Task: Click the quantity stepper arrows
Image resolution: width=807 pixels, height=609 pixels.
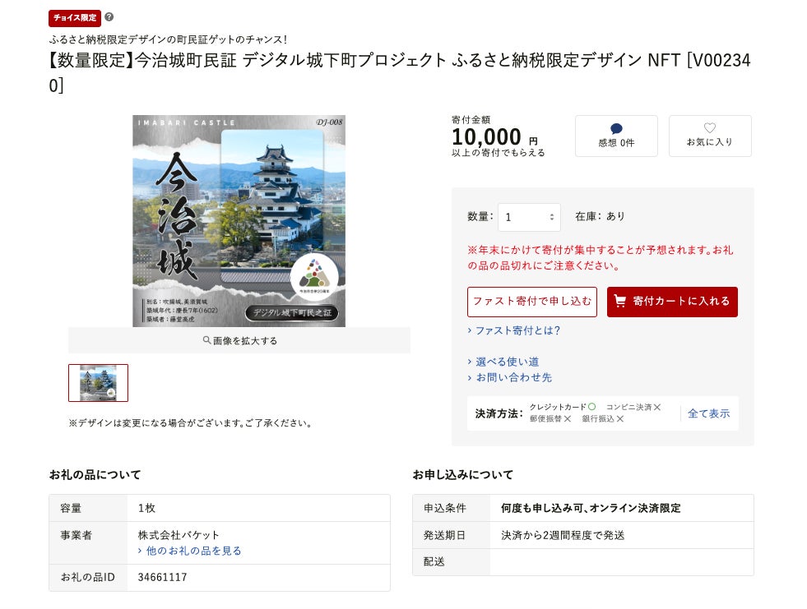Action: [552, 217]
